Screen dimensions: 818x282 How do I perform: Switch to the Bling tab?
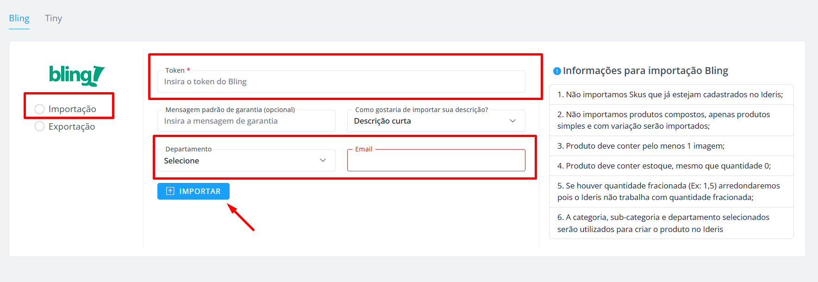click(x=19, y=19)
